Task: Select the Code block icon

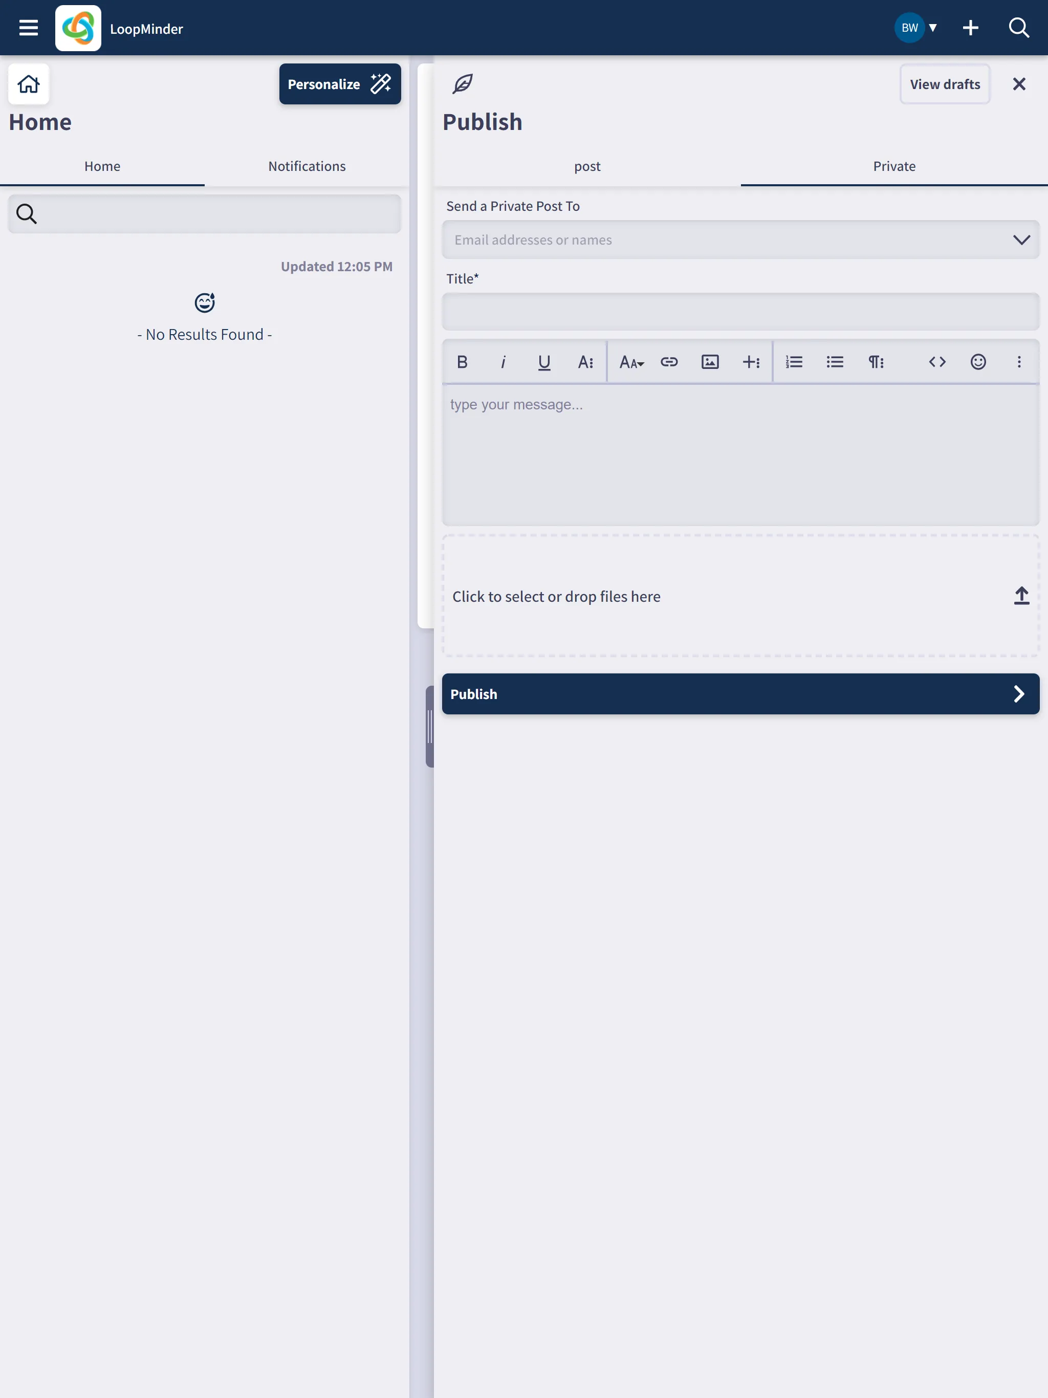Action: 937,362
